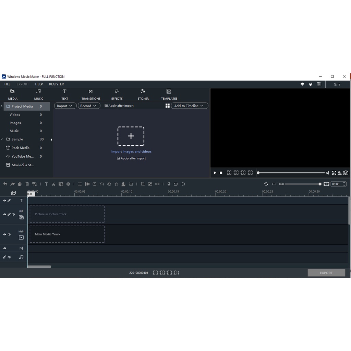This screenshot has height=351, width=351.
Task: Toggle the Apply after Import checkbox in toolbar
Action: [x=106, y=106]
